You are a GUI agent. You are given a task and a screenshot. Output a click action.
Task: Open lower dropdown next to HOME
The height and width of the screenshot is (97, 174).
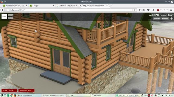click(11, 18)
